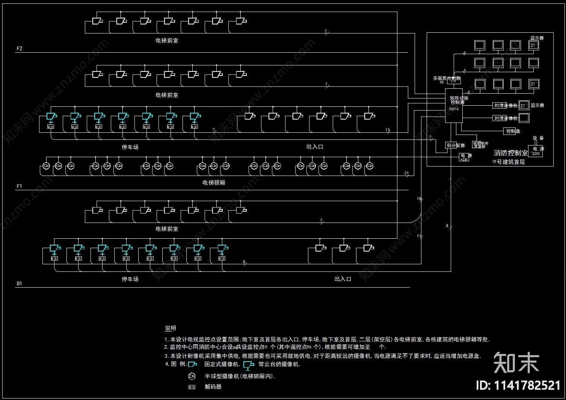The image size is (566, 400).
Task: Click the 9号建筑首层 text
Action: 509,162
